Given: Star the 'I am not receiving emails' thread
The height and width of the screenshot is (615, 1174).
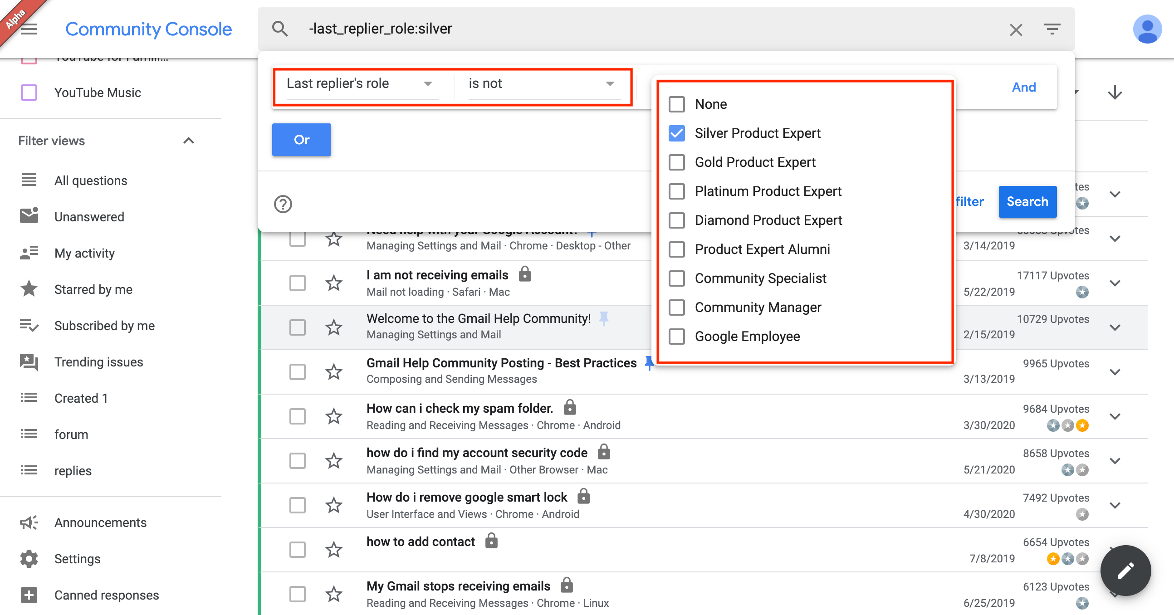Looking at the screenshot, I should coord(334,283).
